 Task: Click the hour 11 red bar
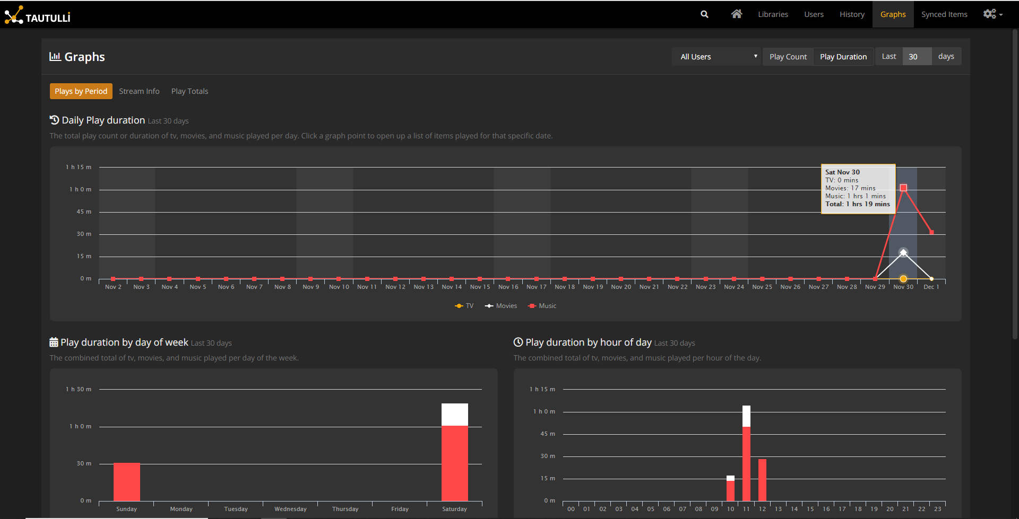746,464
